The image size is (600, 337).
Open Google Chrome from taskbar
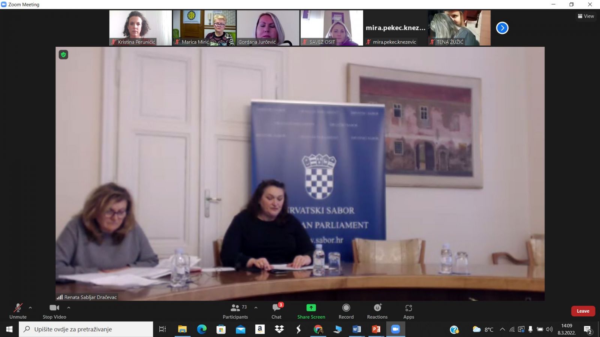click(x=318, y=329)
